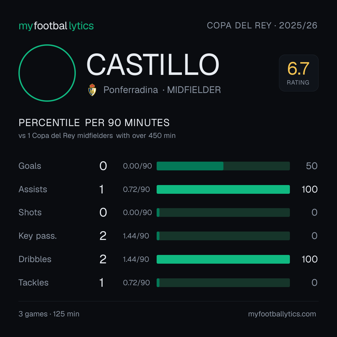Click the MIDFIELDER position label
This screenshot has height=337, width=337.
(x=194, y=90)
